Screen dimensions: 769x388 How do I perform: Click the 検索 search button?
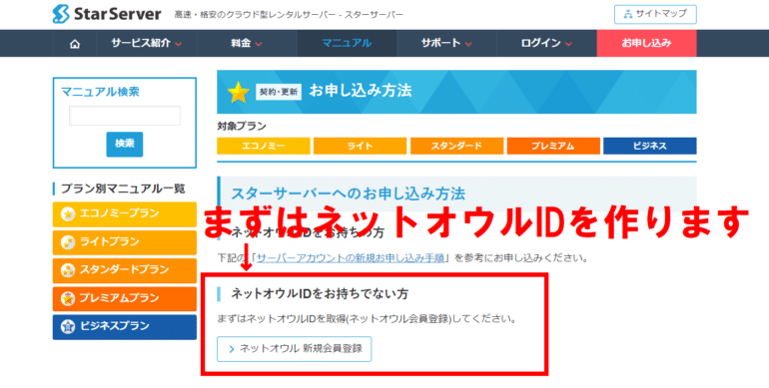[x=125, y=144]
